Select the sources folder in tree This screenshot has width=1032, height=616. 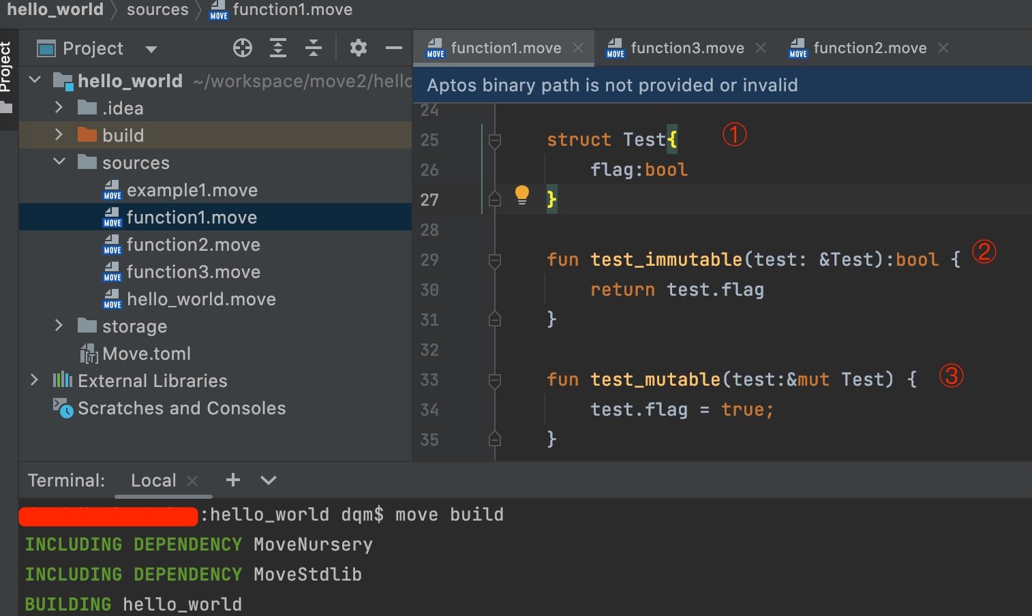point(215,162)
